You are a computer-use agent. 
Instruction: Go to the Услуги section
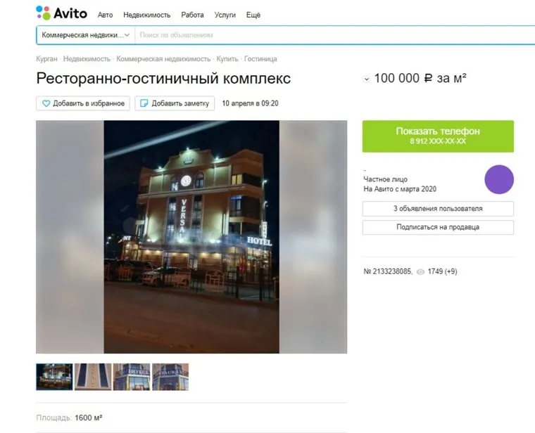click(x=225, y=15)
